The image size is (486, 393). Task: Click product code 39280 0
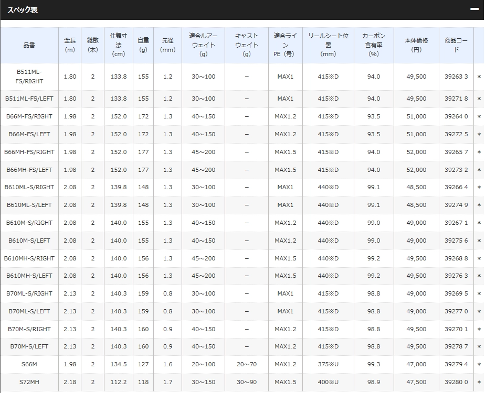tap(456, 382)
